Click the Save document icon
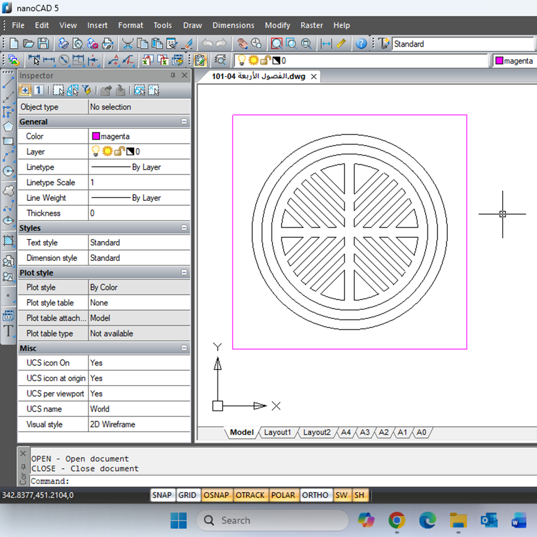 (43, 44)
